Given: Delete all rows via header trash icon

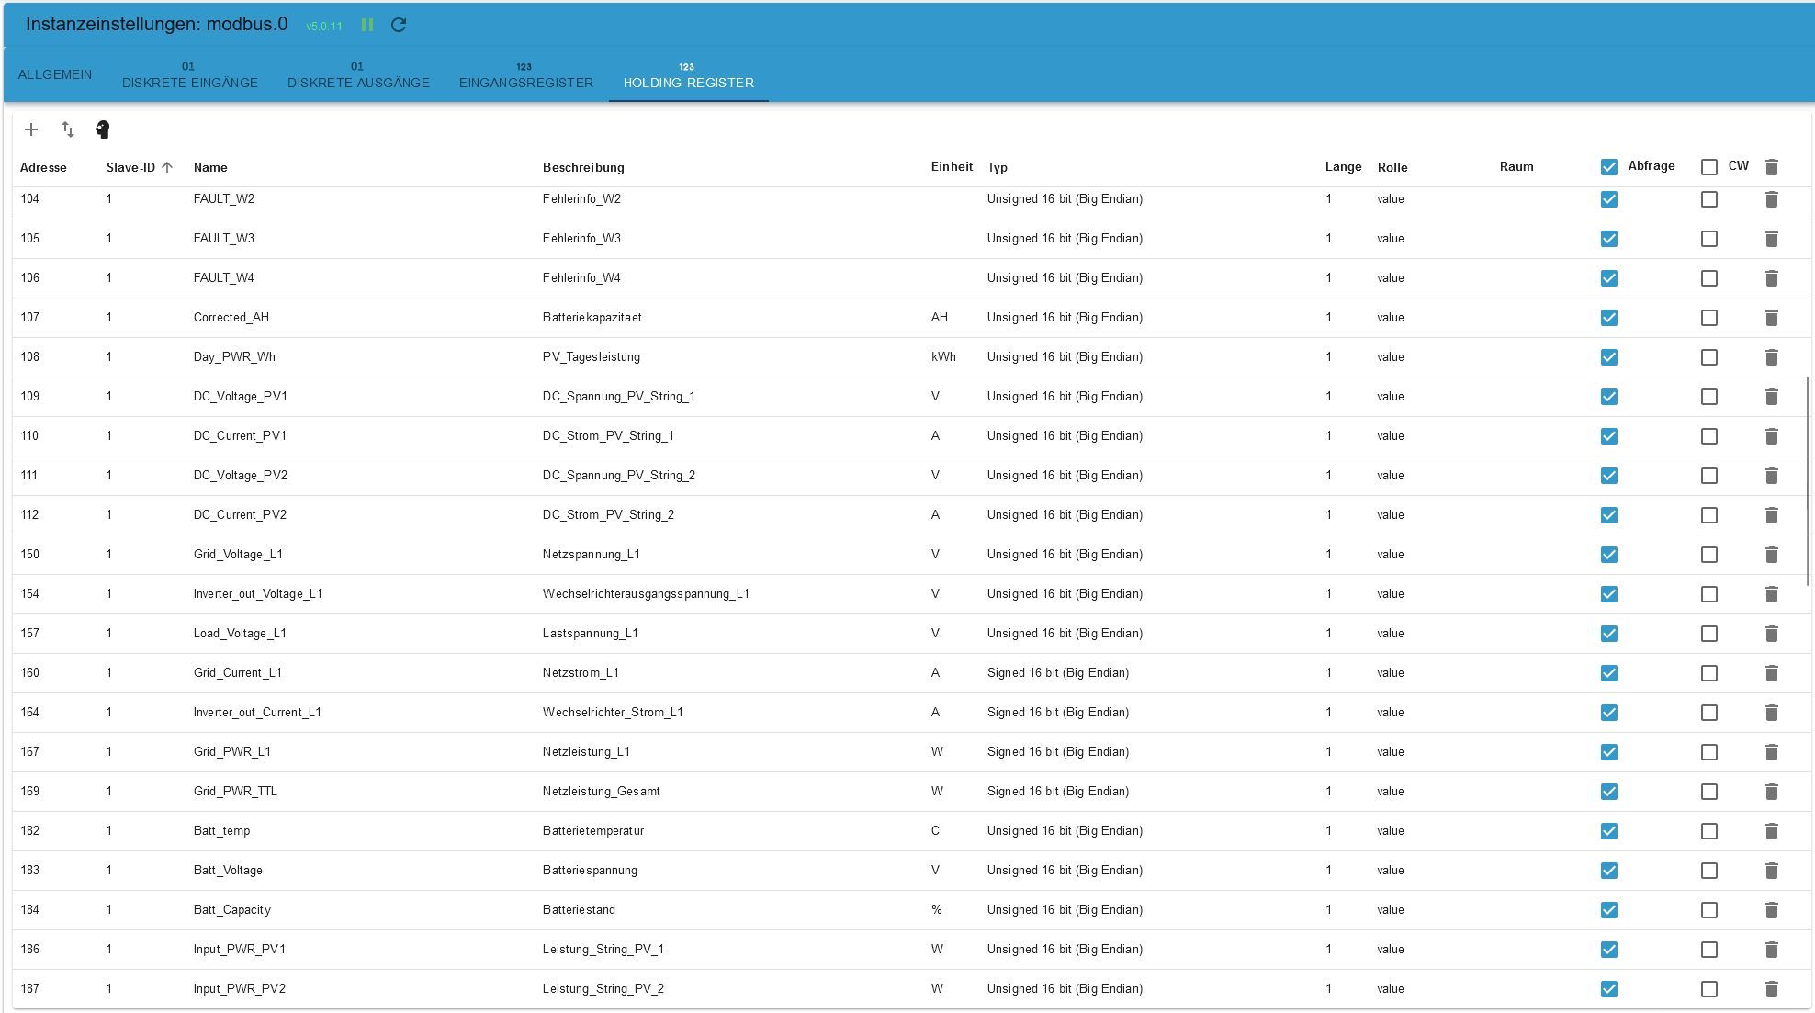Looking at the screenshot, I should pos(1772,167).
